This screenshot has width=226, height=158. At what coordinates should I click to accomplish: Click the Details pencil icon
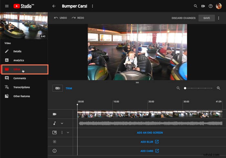[x=7, y=51]
